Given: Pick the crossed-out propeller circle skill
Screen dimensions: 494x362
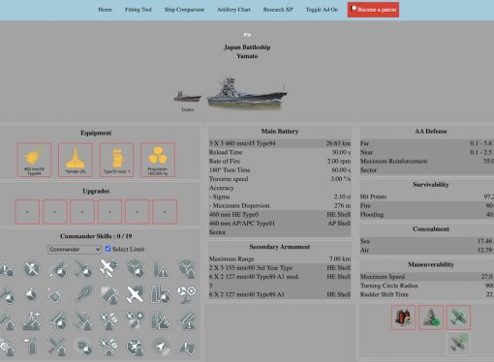Looking at the screenshot, I should pos(31,269).
